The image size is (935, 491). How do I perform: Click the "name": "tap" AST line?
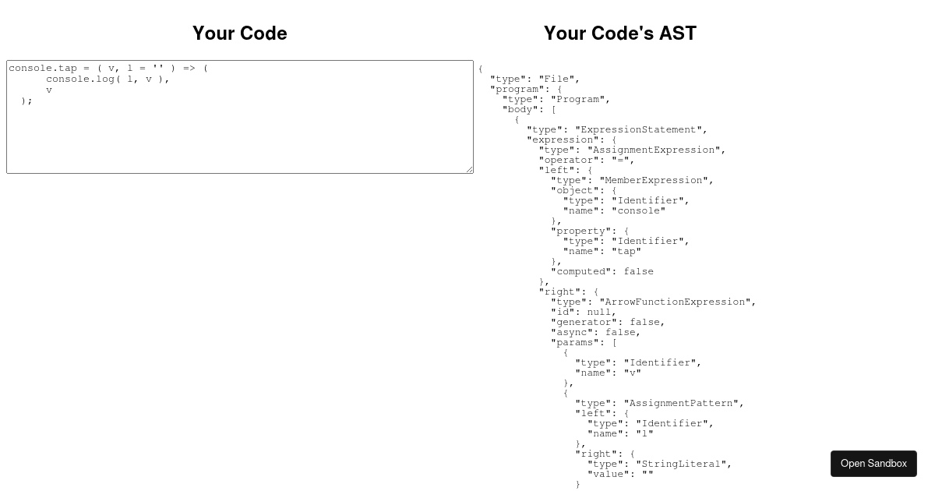tap(602, 251)
